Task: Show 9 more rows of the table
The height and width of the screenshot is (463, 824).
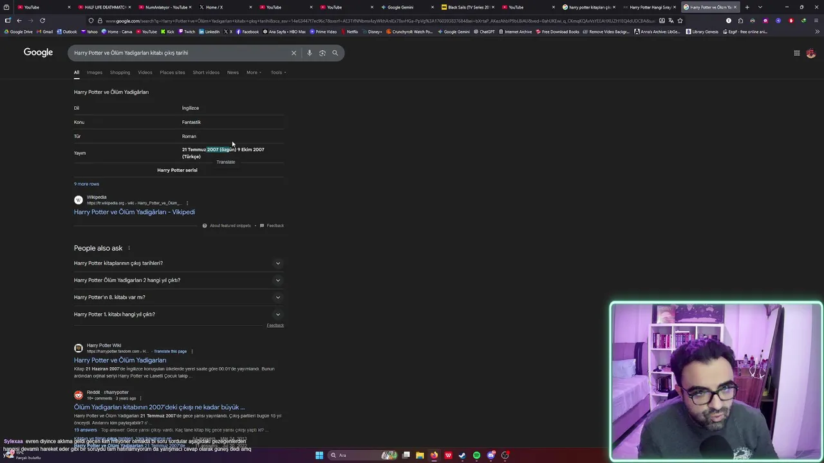Action: (86, 184)
